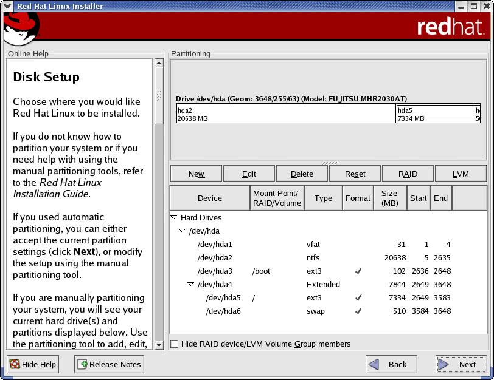Collapse the /dev/hda4 extended partition
Image resolution: width=494 pixels, height=380 pixels.
190,284
